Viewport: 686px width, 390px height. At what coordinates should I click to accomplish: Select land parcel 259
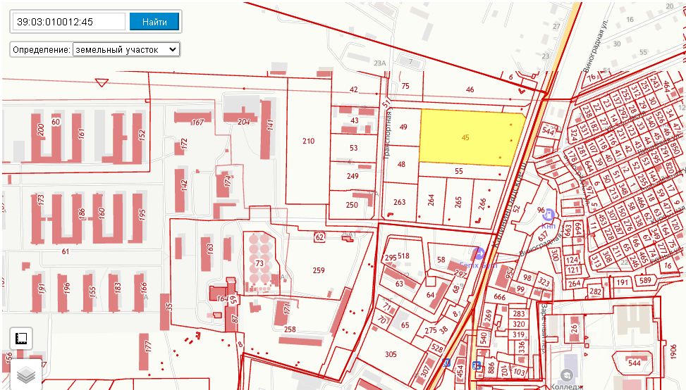point(319,270)
